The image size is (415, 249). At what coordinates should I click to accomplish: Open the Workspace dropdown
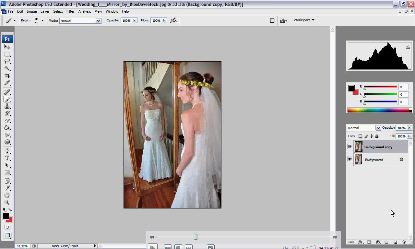pyautogui.click(x=304, y=20)
